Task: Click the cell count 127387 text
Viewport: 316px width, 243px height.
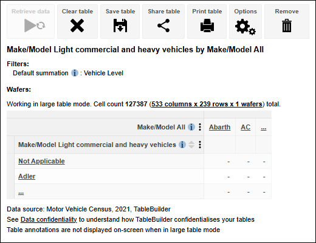Action: (136, 104)
